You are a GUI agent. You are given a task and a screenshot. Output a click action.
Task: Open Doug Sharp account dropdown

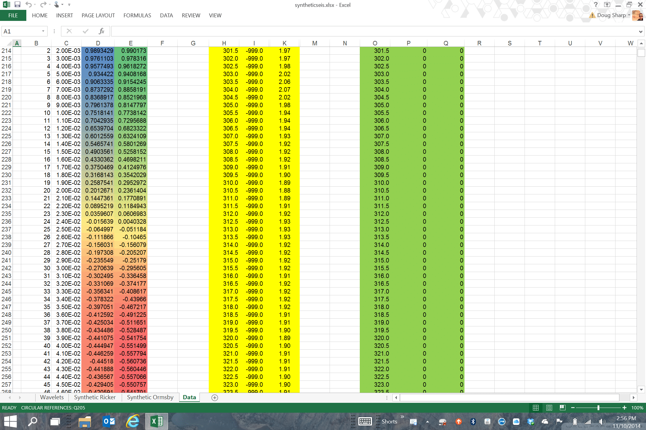(629, 15)
